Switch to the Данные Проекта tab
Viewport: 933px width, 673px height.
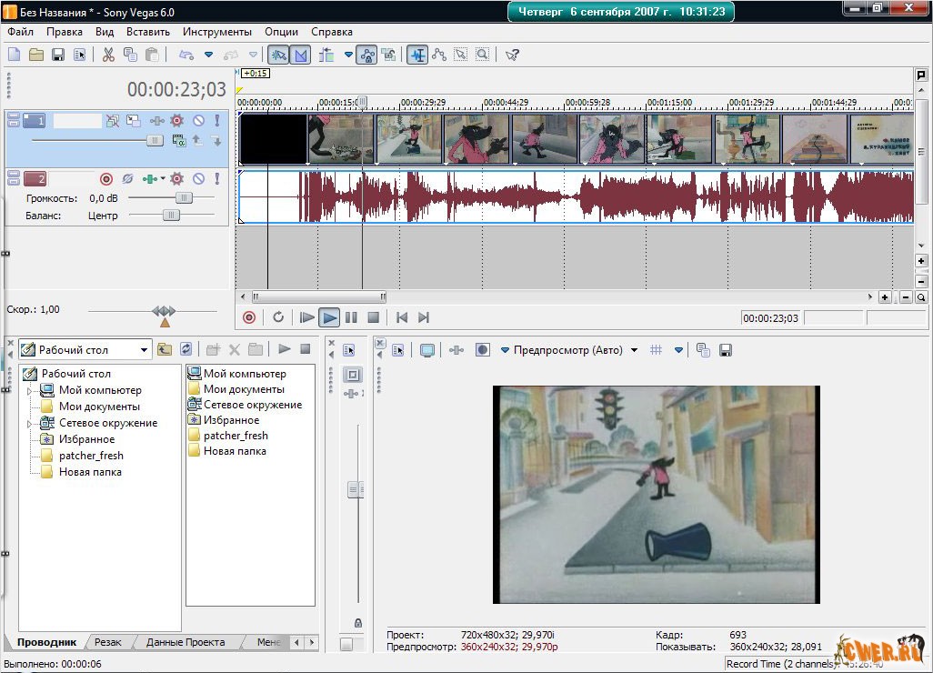[186, 642]
